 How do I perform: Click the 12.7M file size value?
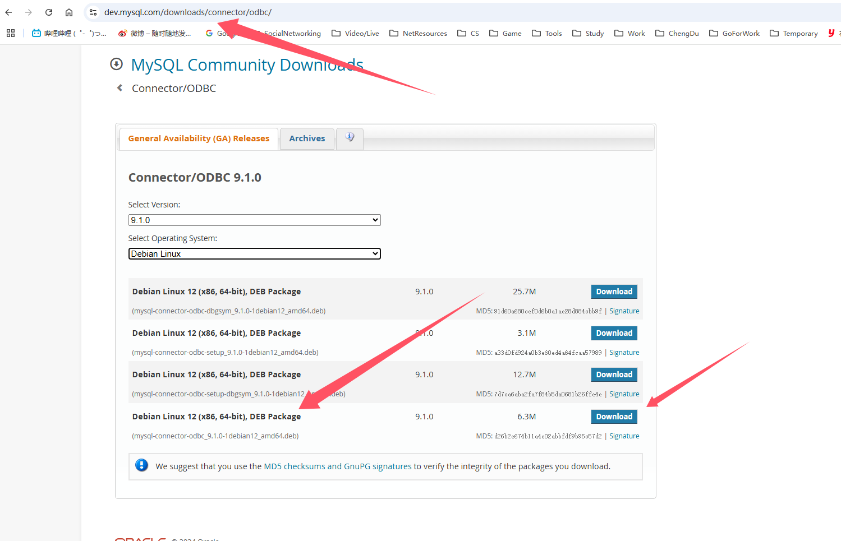click(524, 374)
